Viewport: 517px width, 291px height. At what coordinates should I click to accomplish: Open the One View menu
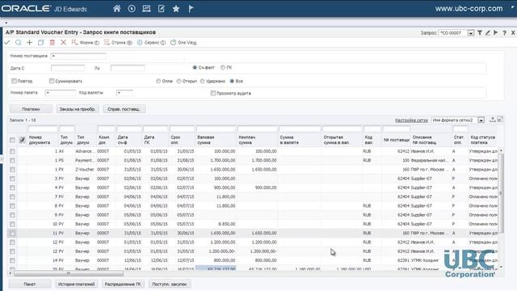(x=183, y=43)
